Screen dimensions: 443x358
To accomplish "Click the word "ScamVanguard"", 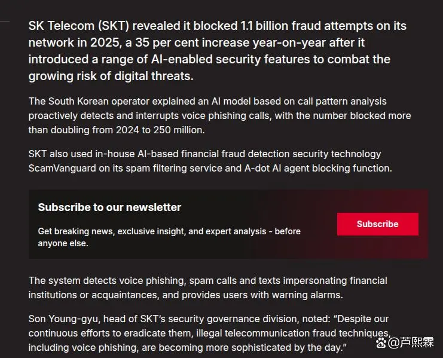I will click(x=62, y=168).
